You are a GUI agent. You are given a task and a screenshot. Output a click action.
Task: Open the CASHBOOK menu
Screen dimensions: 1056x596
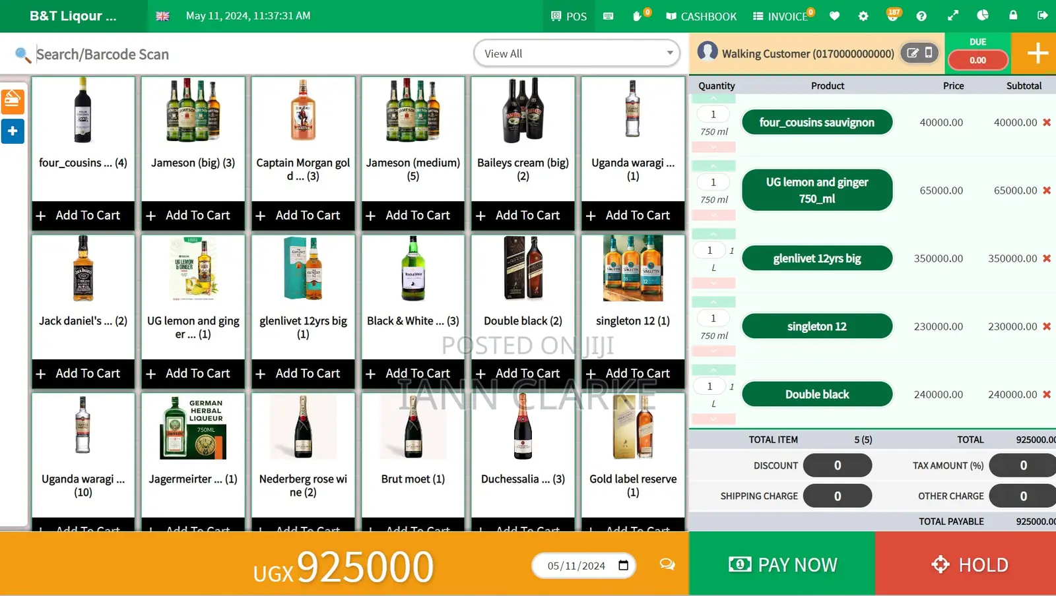pyautogui.click(x=701, y=16)
